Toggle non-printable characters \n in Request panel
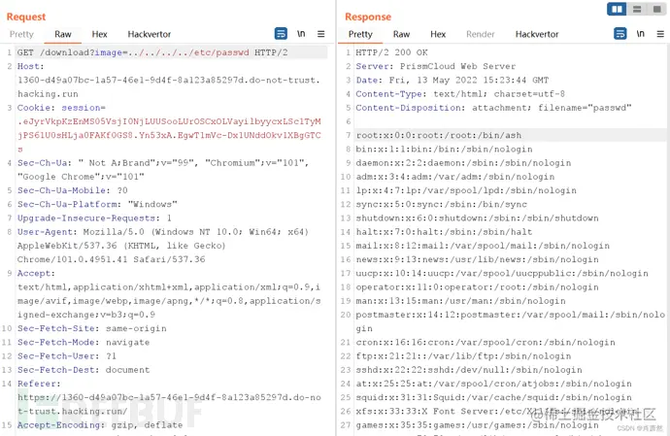Image resolution: width=670 pixels, height=436 pixels. (x=301, y=33)
